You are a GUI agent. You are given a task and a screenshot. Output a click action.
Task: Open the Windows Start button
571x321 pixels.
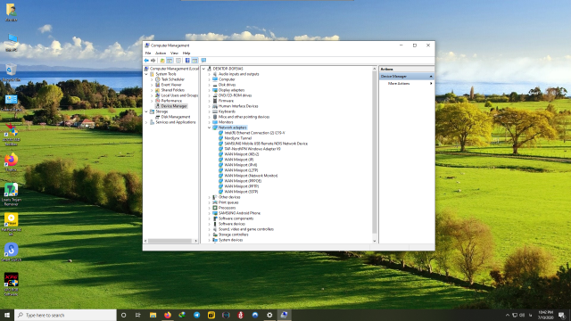point(7,315)
